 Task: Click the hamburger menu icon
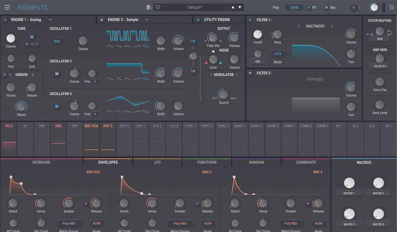[7, 7]
